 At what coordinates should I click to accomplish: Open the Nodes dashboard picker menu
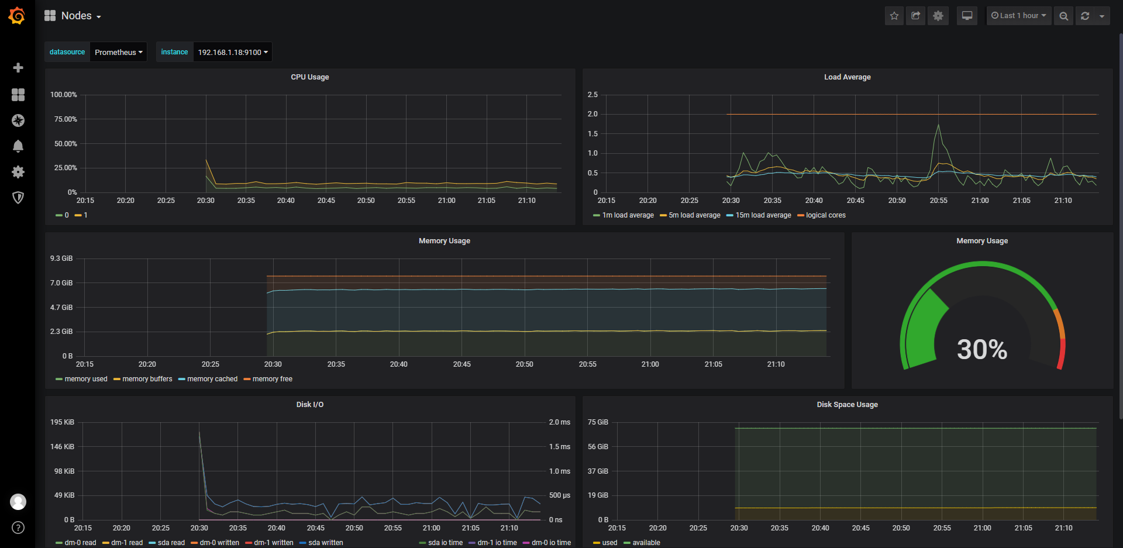click(x=76, y=16)
